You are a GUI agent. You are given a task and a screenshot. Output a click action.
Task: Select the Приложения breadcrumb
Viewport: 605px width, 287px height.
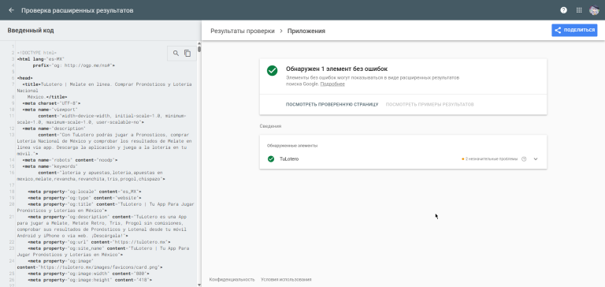306,31
